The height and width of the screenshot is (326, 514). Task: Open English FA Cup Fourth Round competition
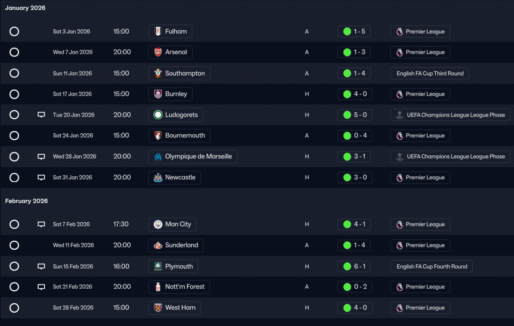click(432, 267)
